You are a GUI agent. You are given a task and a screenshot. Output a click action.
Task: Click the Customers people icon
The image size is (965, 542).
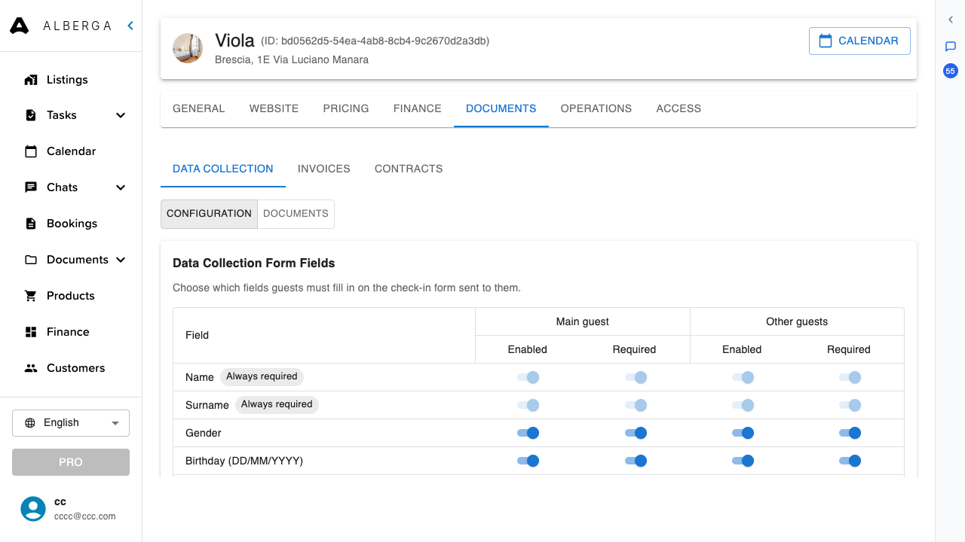click(x=31, y=368)
